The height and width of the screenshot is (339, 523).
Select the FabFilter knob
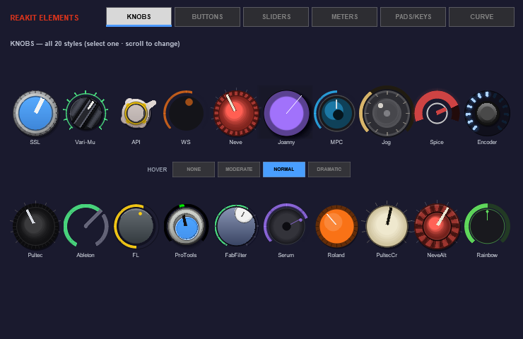(x=236, y=226)
